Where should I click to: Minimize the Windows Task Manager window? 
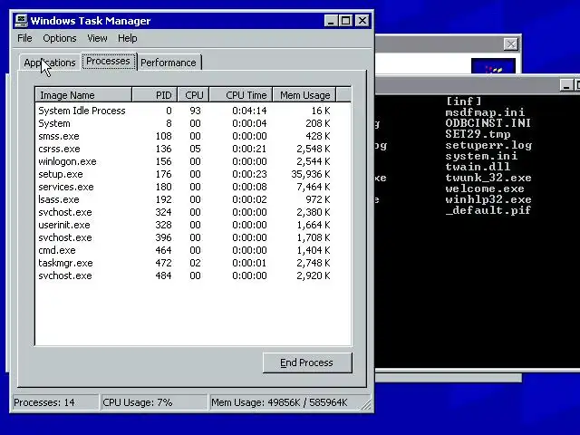[331, 21]
